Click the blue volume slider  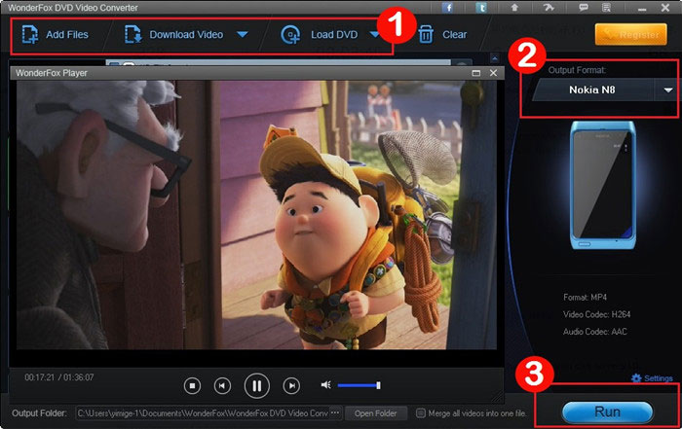[359, 385]
